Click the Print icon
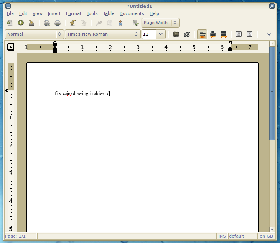 point(58,23)
